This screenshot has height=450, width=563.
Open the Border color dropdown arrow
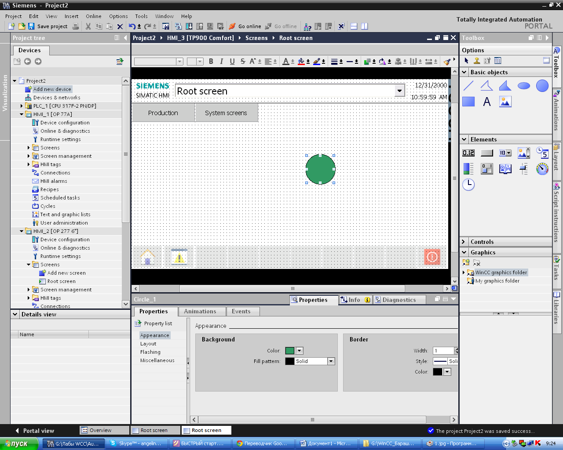(x=447, y=372)
